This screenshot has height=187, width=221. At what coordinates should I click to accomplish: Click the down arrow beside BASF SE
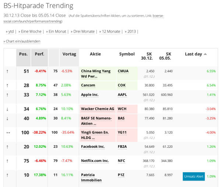coord(7,118)
